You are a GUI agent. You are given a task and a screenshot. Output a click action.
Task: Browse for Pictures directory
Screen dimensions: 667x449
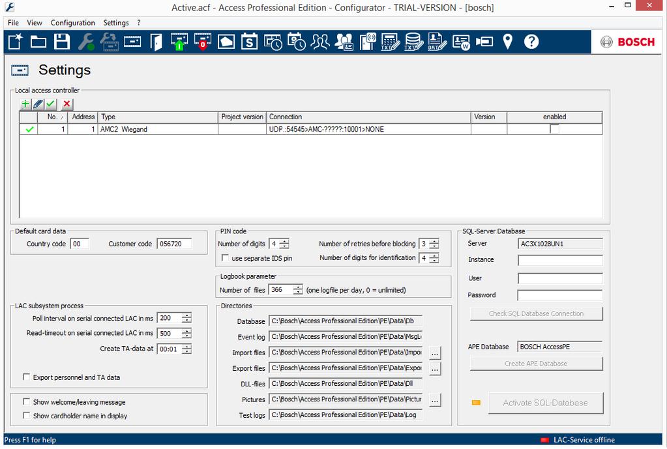click(x=435, y=400)
